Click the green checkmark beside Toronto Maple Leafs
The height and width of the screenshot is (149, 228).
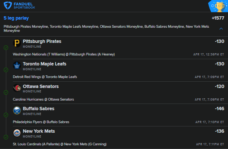pos(6,70)
